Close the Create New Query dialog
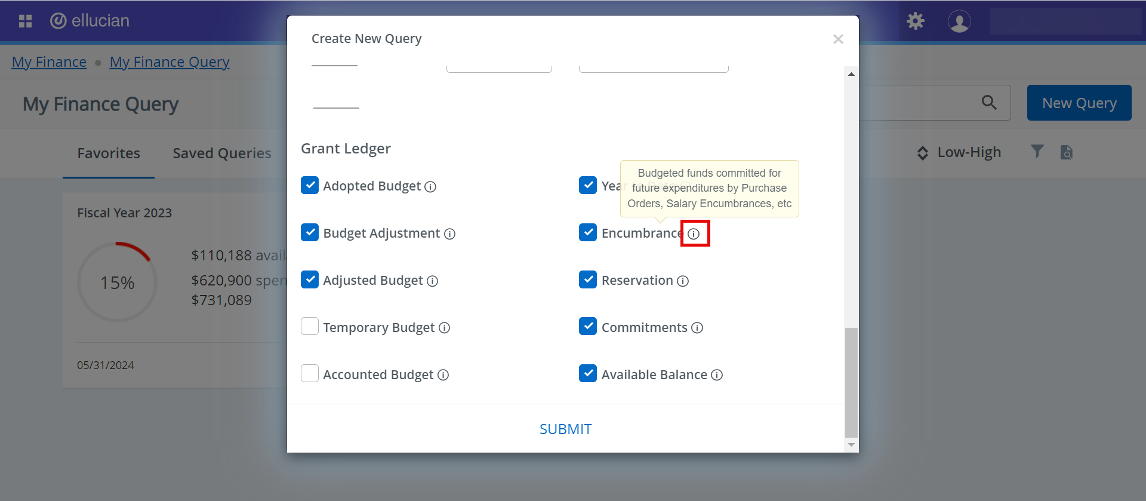Screen dimensions: 1146x501 [838, 39]
